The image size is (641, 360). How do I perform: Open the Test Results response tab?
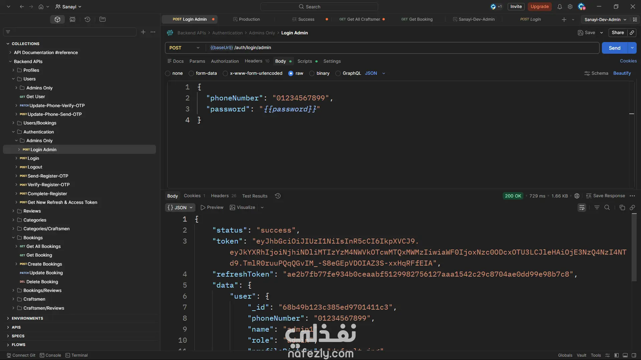(x=255, y=196)
